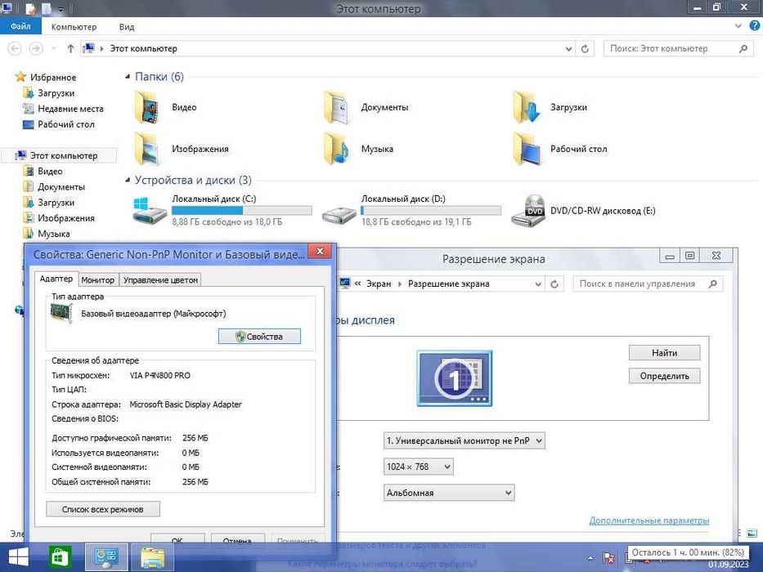This screenshot has height=572, width=763.
Task: Select the DVD/CD-RW дисковод (E:) icon
Action: (x=528, y=210)
